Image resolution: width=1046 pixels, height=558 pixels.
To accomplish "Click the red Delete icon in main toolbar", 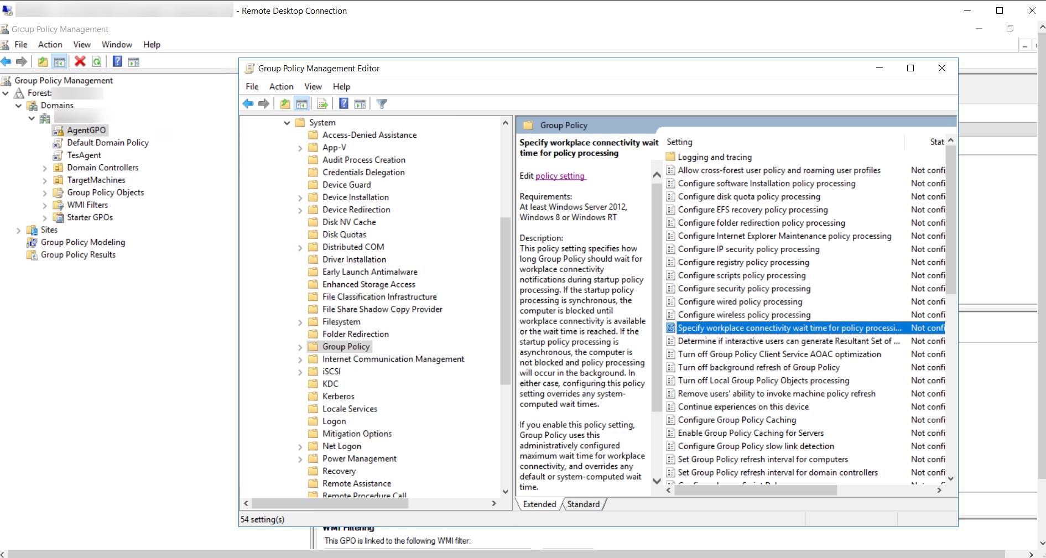I will pyautogui.click(x=80, y=61).
